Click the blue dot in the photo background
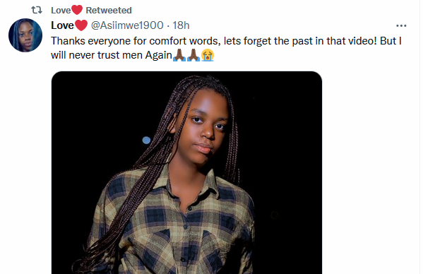423x274 pixels. click(x=146, y=141)
